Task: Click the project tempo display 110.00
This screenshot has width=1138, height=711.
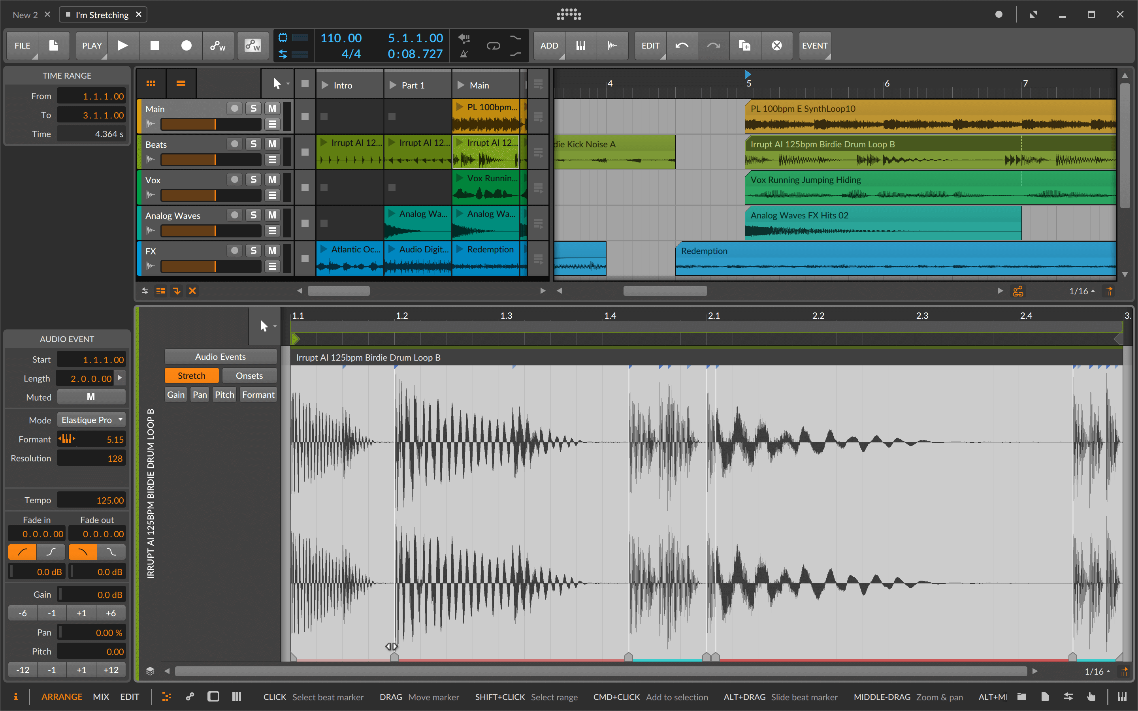Action: point(341,38)
